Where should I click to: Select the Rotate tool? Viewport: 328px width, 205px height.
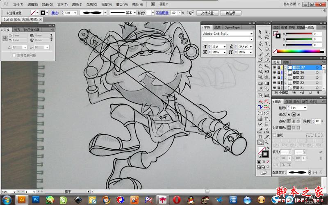pos(260,66)
